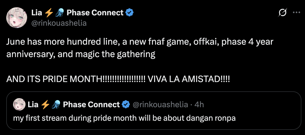Click "Phase Connect" in the main author name
Screen dimensions: 305x135
[x=95, y=12]
